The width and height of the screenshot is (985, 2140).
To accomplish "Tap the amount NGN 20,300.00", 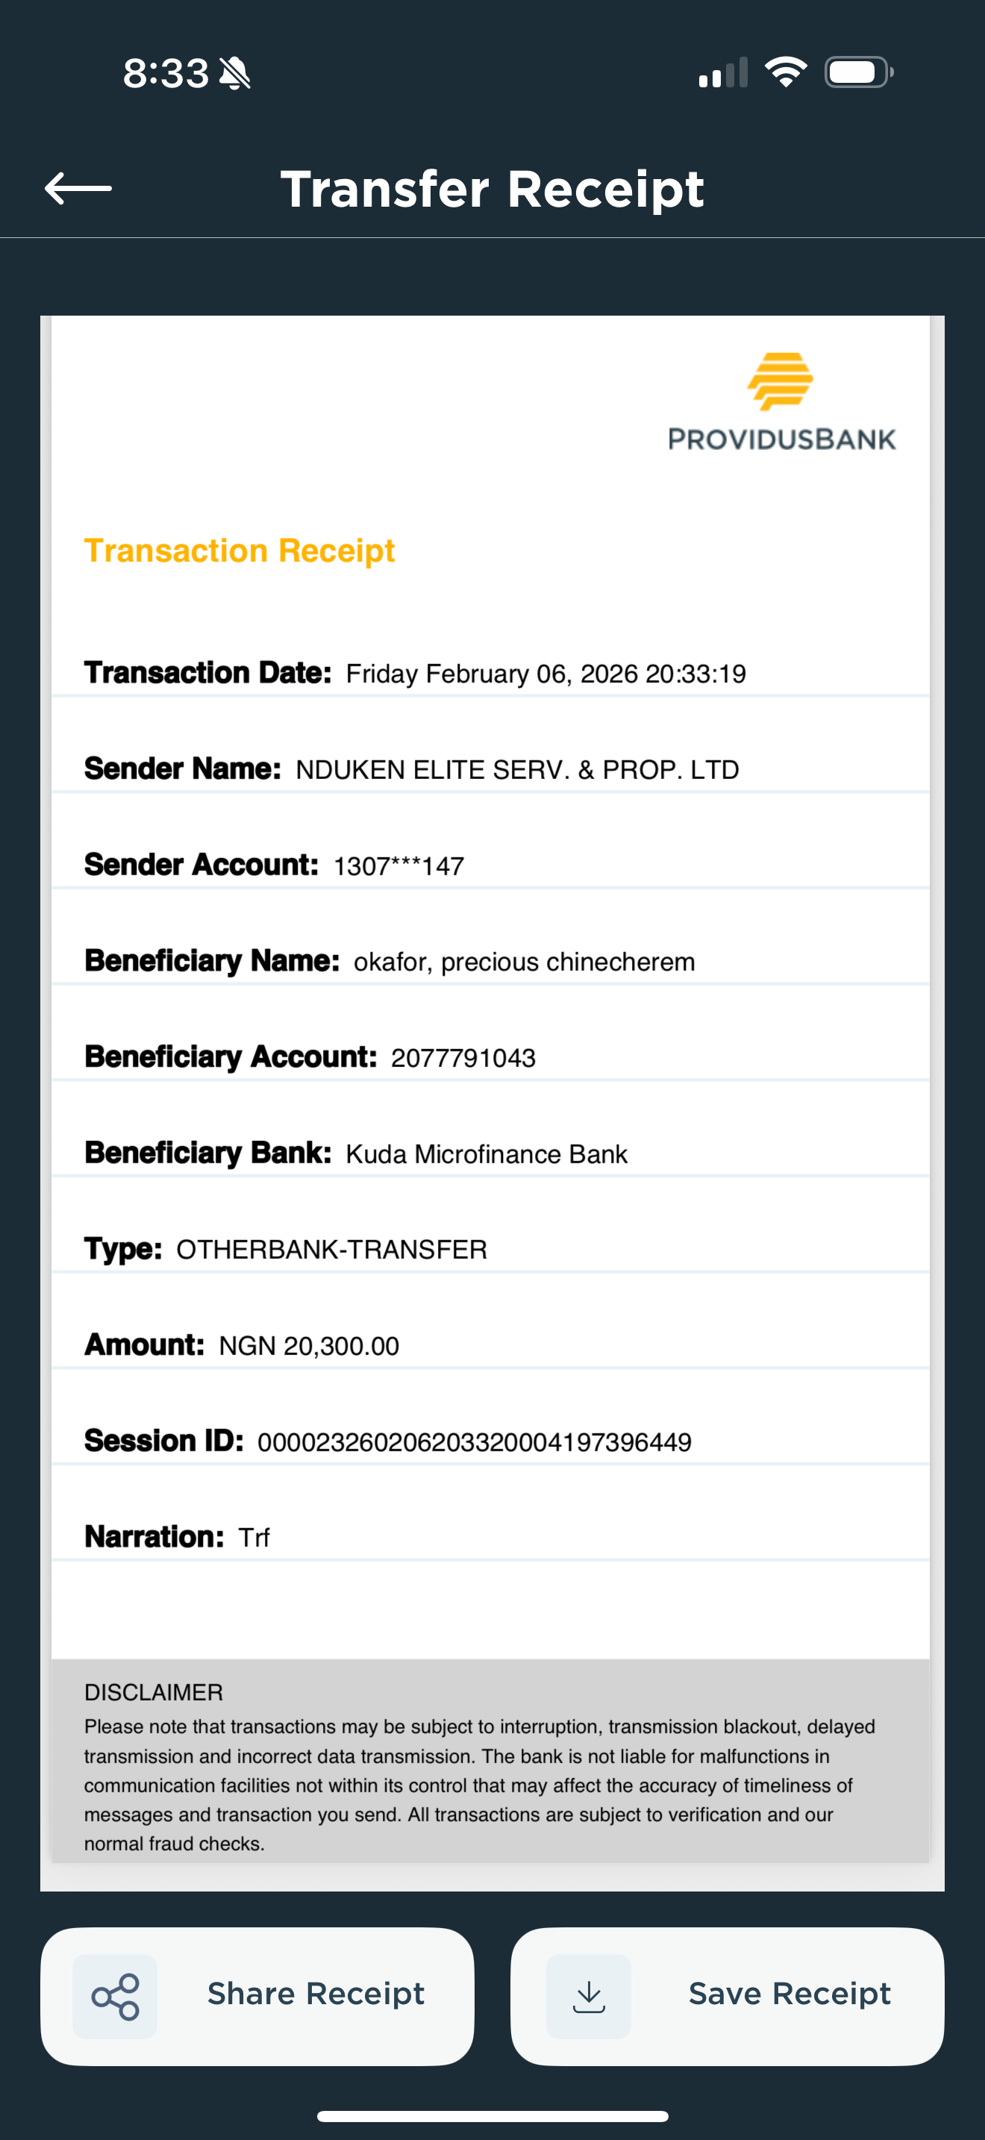I will coord(309,1346).
